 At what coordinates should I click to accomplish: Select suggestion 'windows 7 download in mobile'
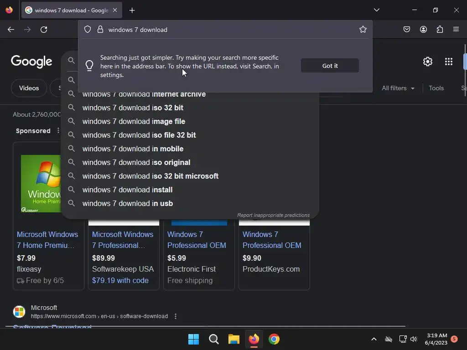[190, 149]
